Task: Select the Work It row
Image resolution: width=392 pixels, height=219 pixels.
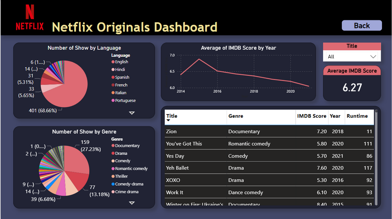Action: coord(269,192)
